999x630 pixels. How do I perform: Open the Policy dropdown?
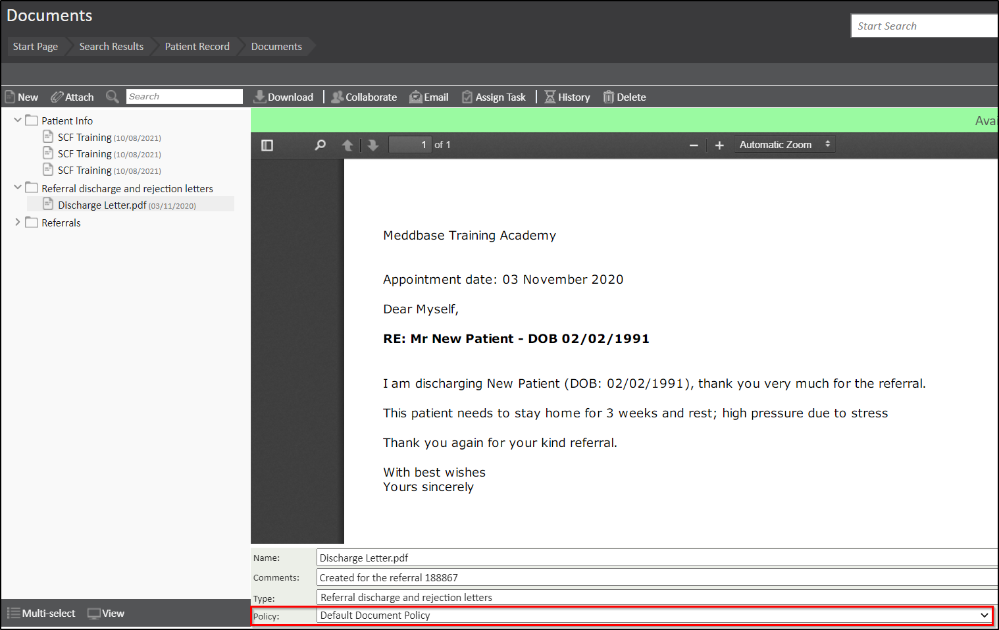pyautogui.click(x=654, y=616)
